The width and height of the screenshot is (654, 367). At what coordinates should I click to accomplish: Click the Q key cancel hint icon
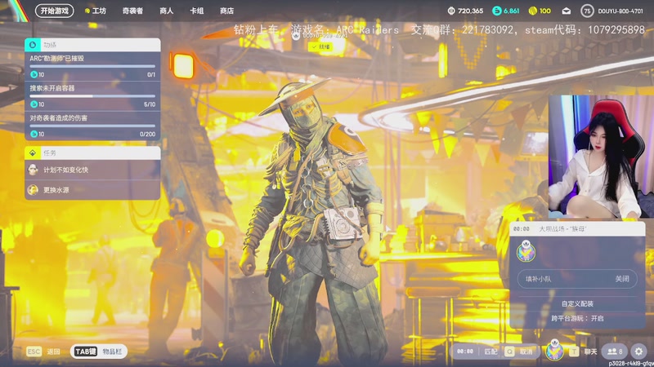tap(509, 352)
